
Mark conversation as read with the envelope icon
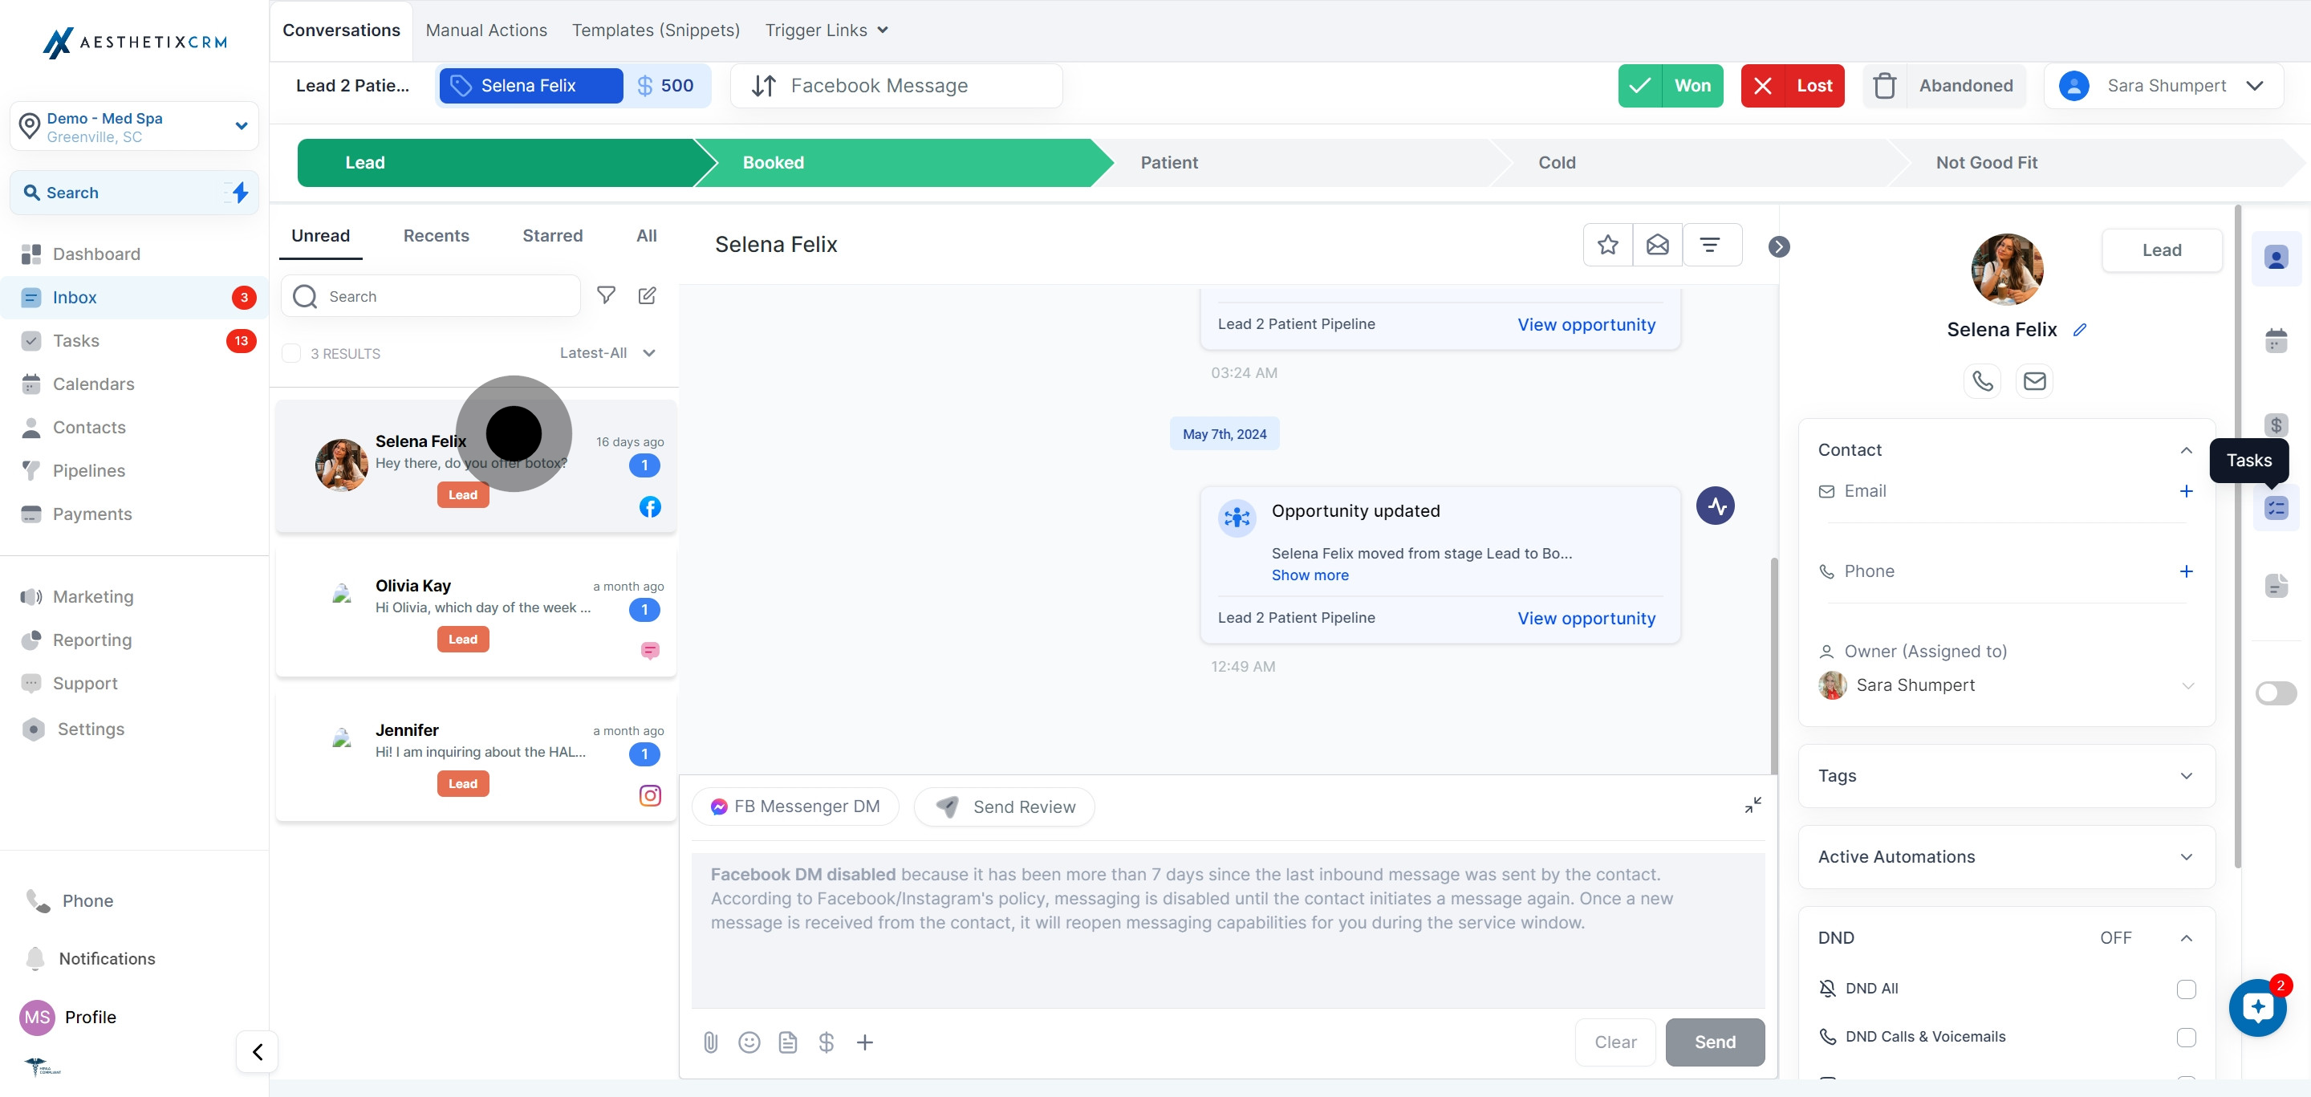point(1657,245)
